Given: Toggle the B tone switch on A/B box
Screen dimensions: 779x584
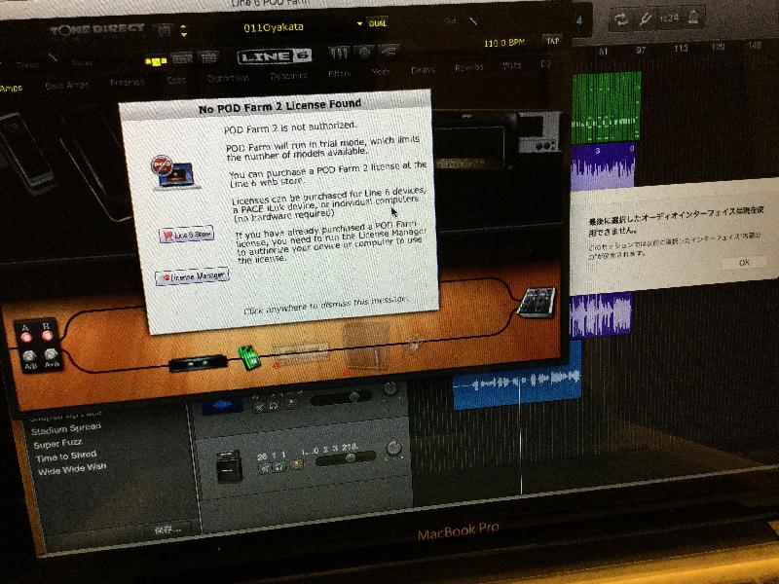Looking at the screenshot, I should [47, 335].
